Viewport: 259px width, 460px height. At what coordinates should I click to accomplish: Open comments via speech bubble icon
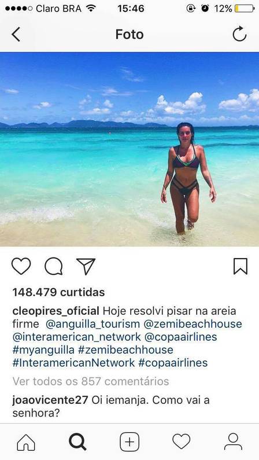coord(54,266)
